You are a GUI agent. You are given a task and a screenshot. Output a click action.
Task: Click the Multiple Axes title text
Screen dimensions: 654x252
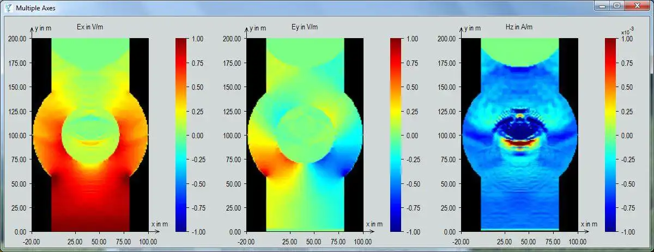[x=35, y=8]
